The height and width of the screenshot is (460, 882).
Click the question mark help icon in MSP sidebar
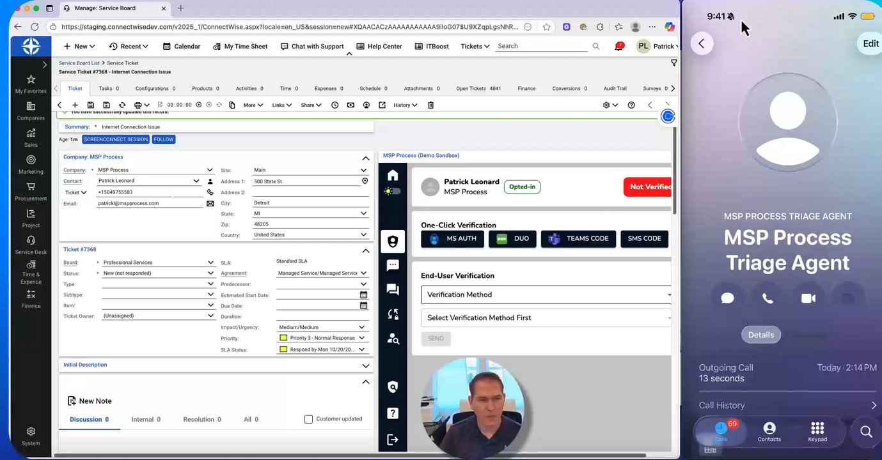click(x=393, y=413)
